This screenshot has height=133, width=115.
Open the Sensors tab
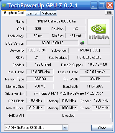tap(33, 13)
